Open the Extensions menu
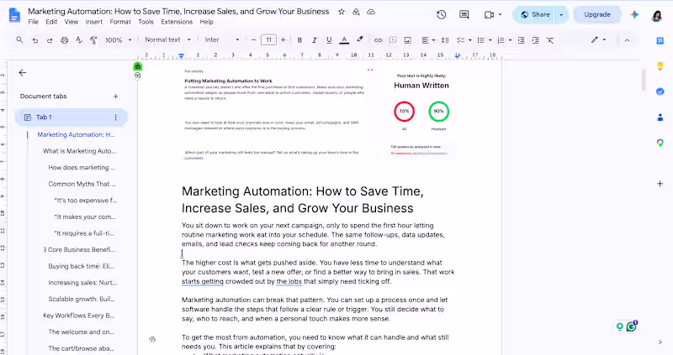This screenshot has width=673, height=355. pyautogui.click(x=177, y=22)
